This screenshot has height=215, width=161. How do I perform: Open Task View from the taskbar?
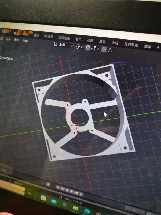[x=29, y=193]
